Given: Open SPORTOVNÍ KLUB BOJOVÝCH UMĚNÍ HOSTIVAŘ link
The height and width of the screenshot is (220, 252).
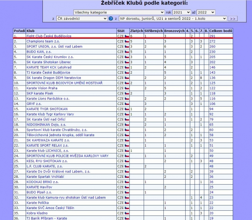Looking at the screenshot, I should (x=64, y=83).
